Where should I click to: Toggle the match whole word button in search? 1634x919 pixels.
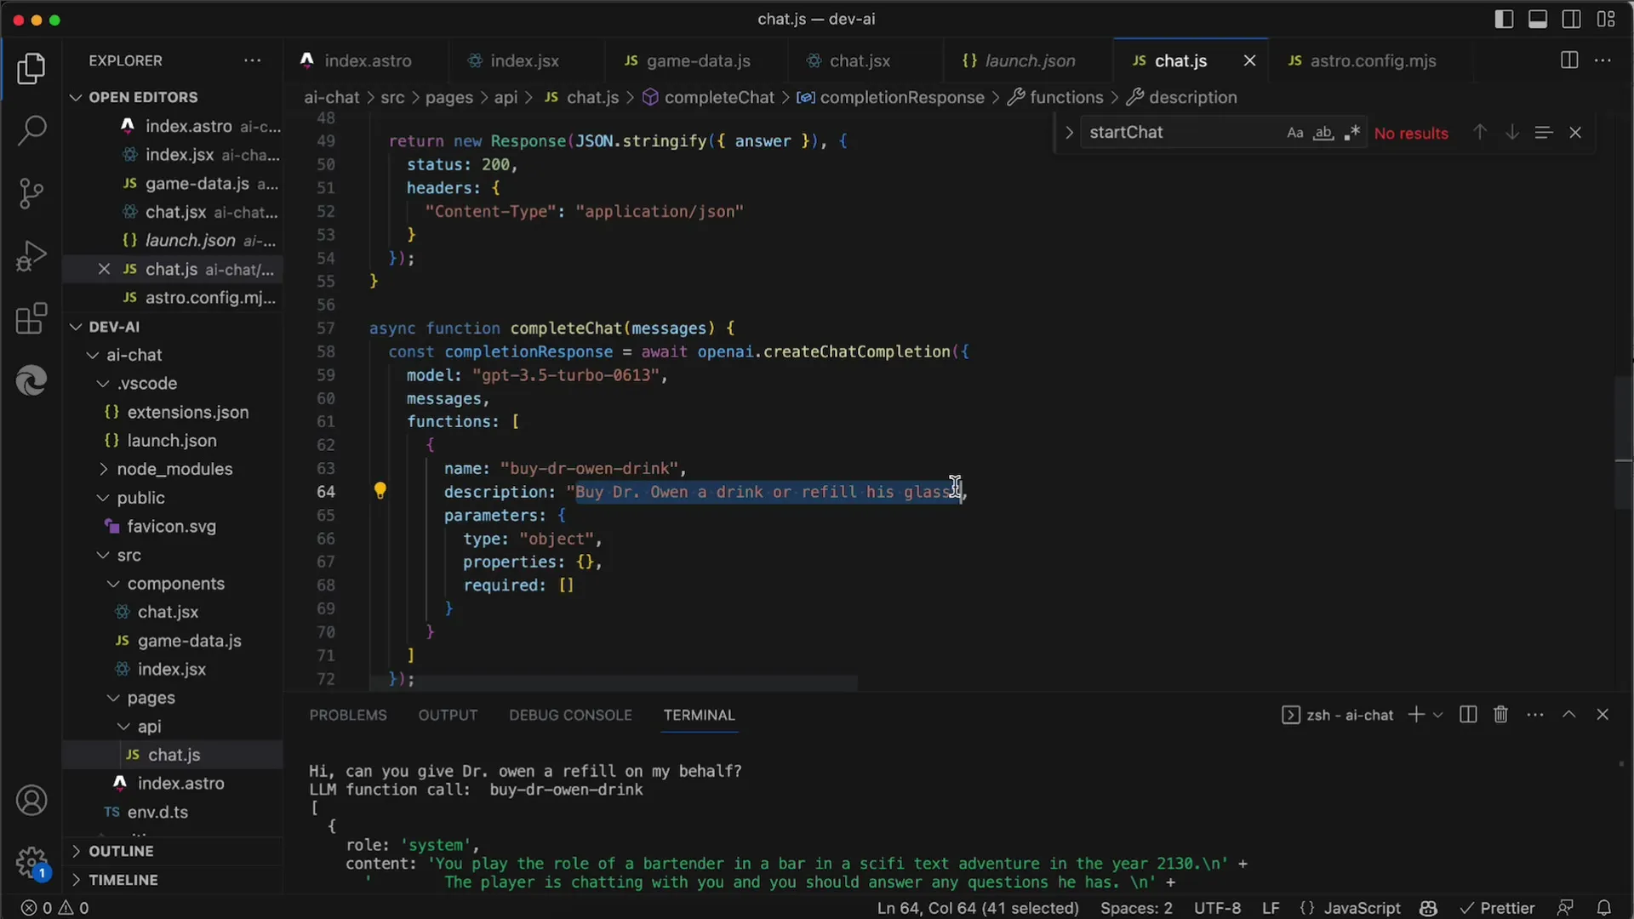pyautogui.click(x=1322, y=133)
